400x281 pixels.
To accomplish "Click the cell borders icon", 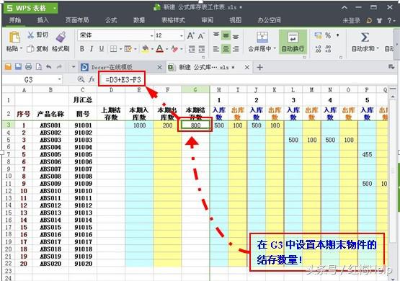I will click(113, 48).
